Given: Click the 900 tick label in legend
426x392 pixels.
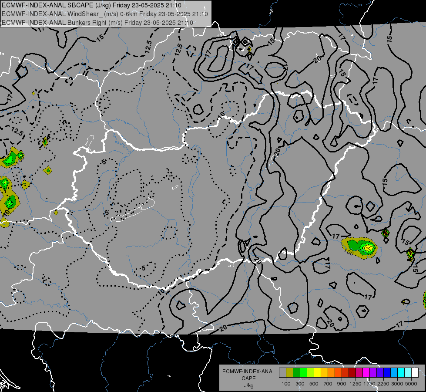Looking at the screenshot, I should (x=342, y=384).
